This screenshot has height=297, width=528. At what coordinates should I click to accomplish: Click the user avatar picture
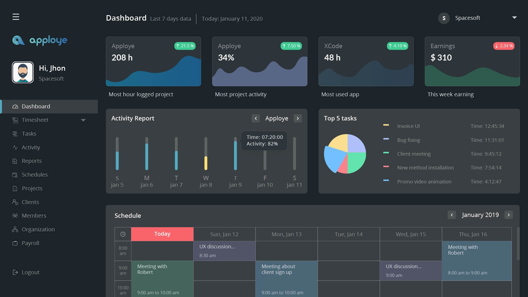coord(23,72)
